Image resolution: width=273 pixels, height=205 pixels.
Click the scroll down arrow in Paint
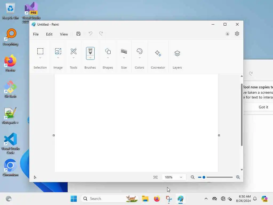pos(242,169)
